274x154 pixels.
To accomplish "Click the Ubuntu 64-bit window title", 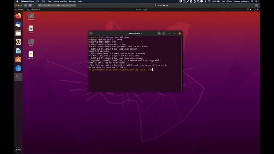I will pos(161,6).
